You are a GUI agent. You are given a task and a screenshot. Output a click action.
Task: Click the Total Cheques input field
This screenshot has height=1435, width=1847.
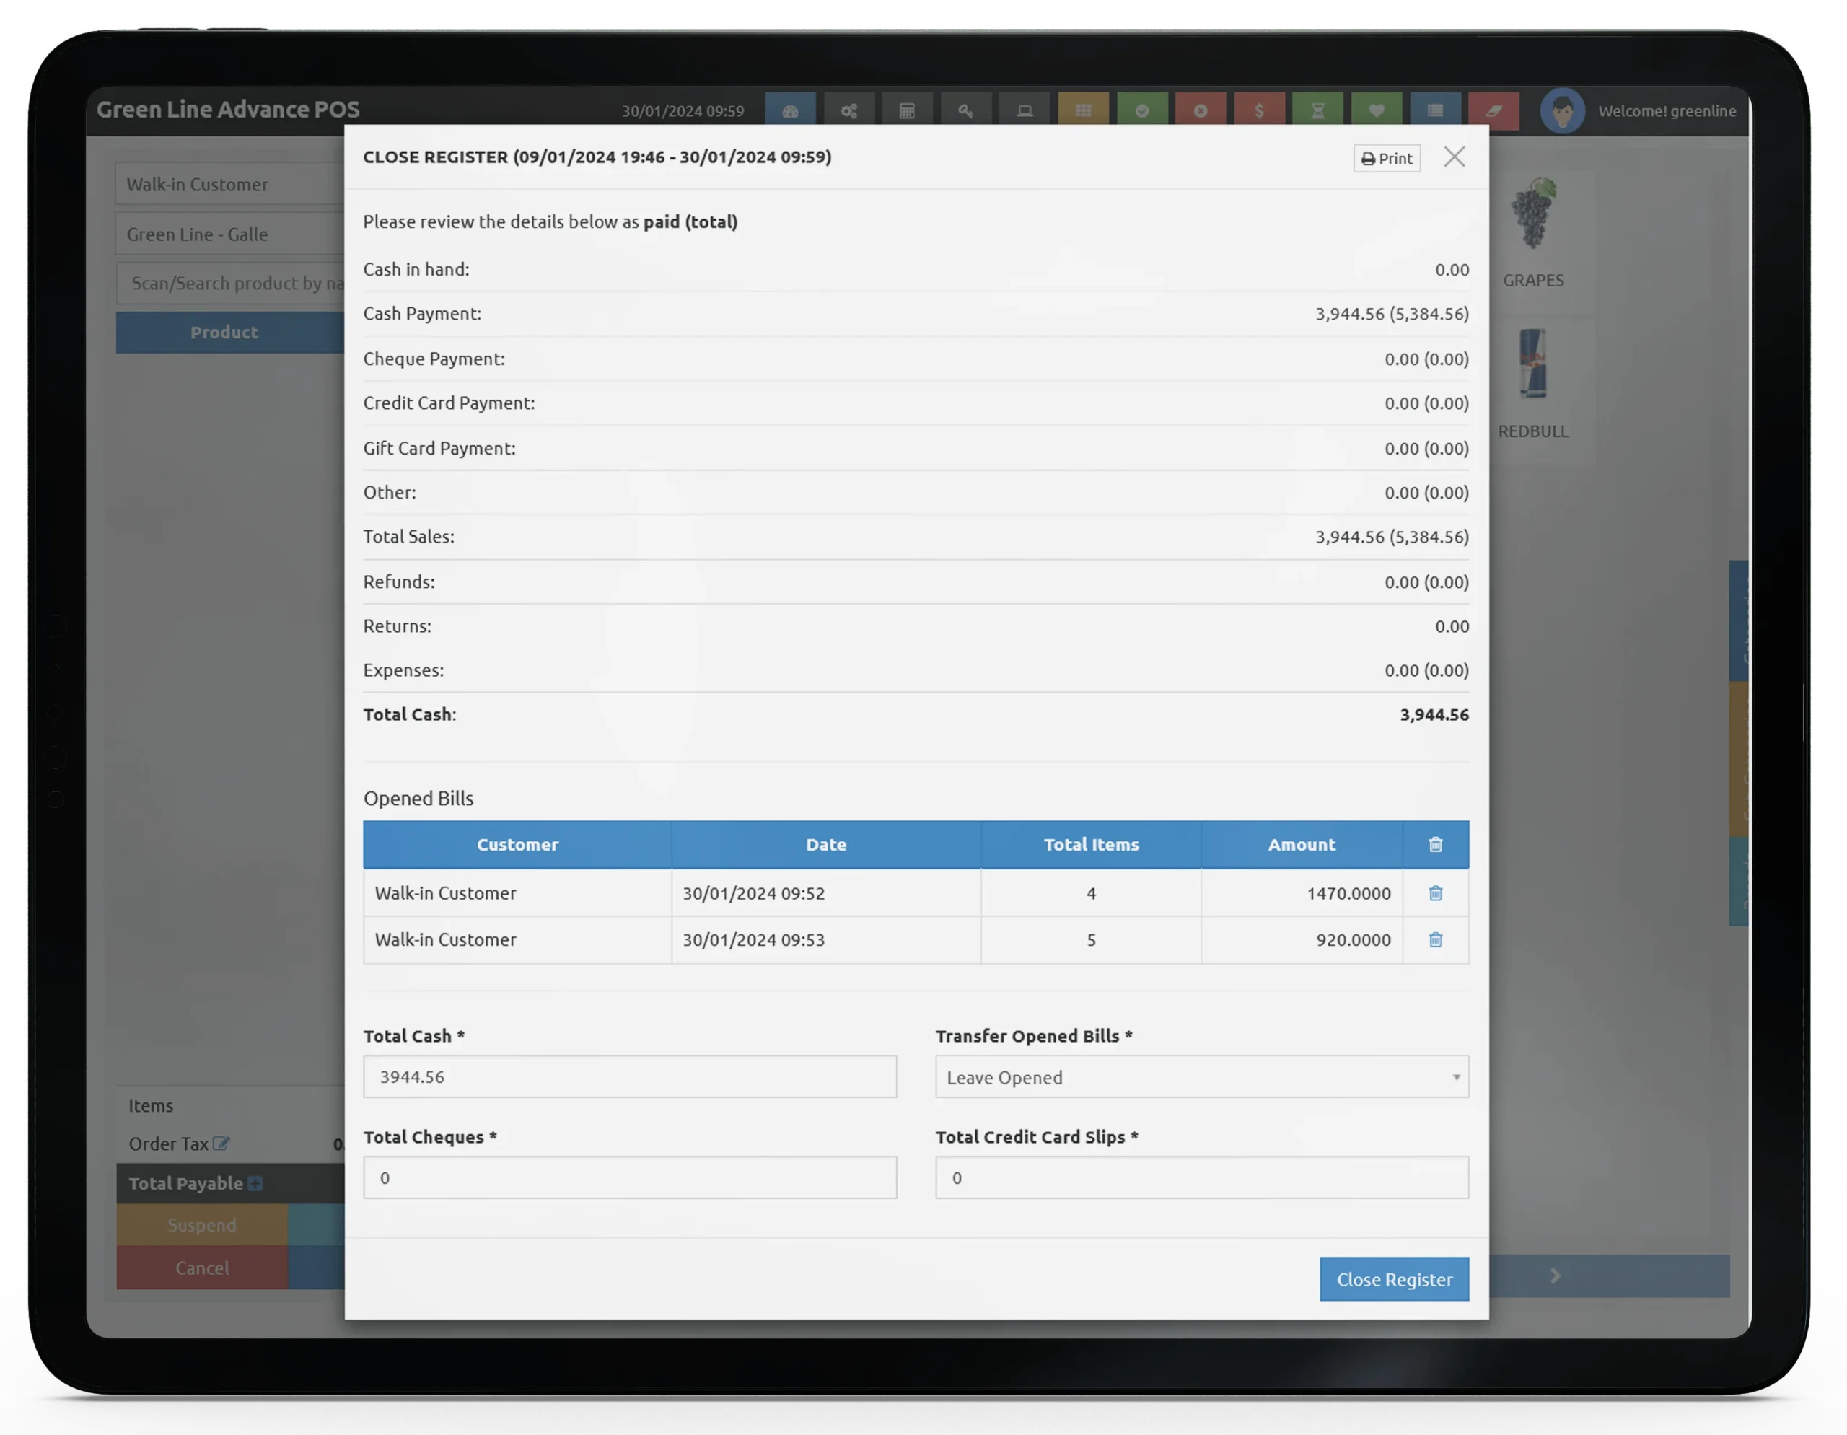[629, 1177]
